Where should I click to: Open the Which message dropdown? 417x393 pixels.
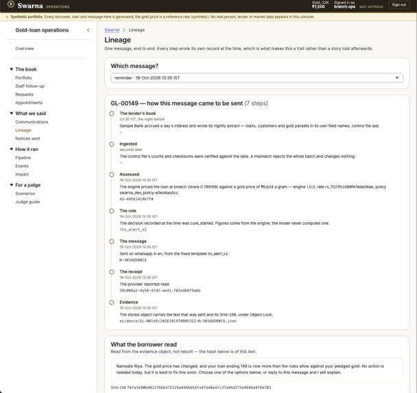point(257,78)
